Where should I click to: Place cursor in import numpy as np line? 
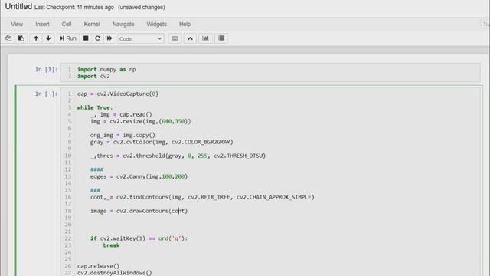click(106, 70)
